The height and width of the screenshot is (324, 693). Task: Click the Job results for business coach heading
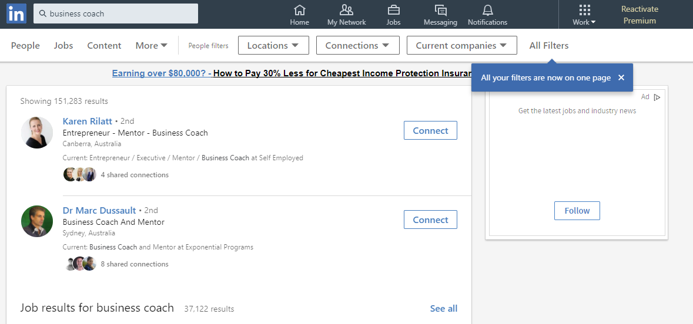point(97,308)
